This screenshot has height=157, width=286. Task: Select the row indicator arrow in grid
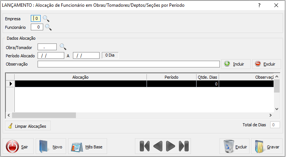11,84
